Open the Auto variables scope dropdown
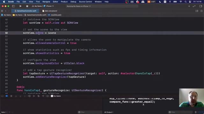The width and height of the screenshot is (204, 114). pyautogui.click(x=4, y=112)
